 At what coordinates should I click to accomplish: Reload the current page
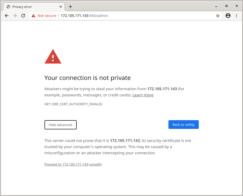coord(23,16)
